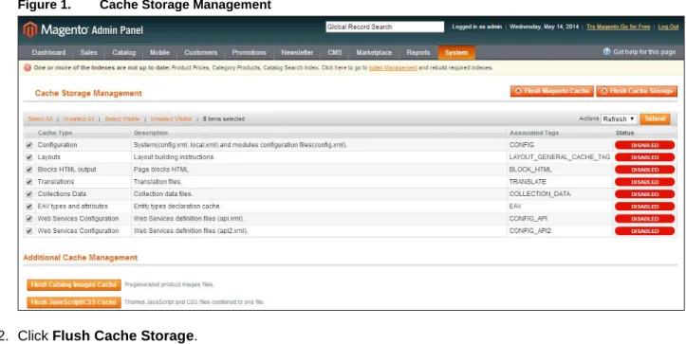
Task: Click the DISABLED status for Translations
Action: click(x=645, y=182)
